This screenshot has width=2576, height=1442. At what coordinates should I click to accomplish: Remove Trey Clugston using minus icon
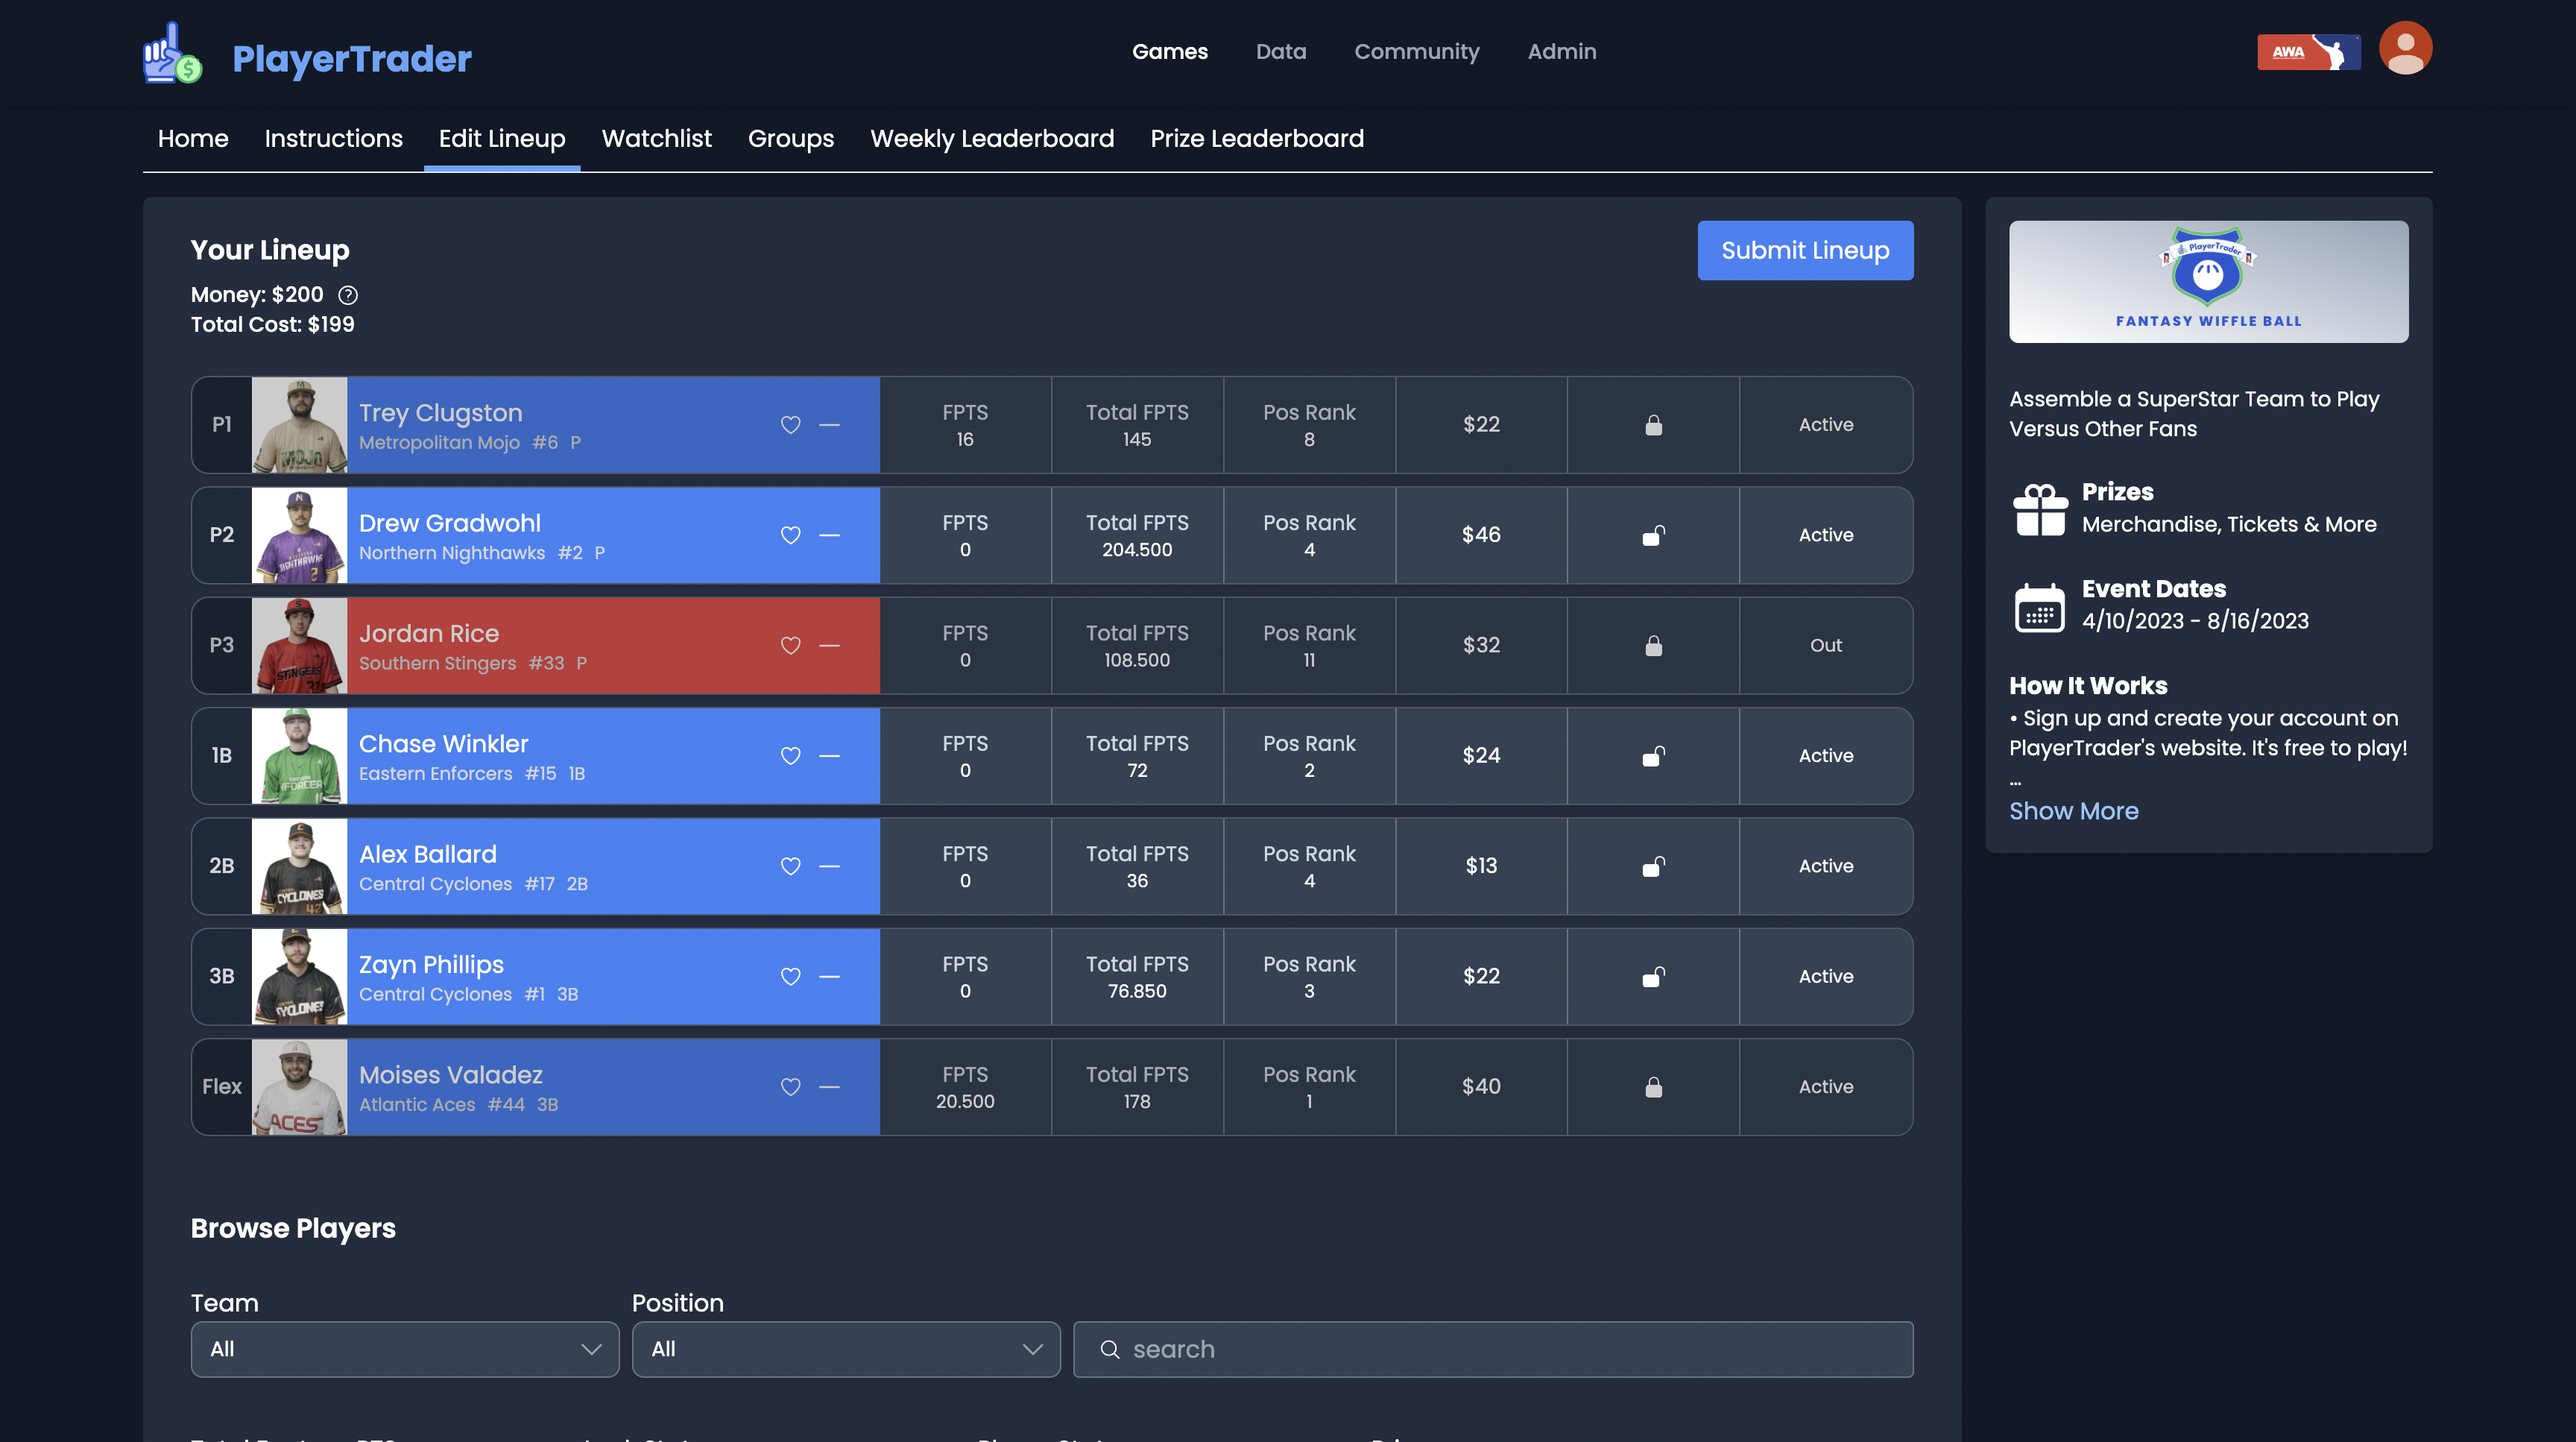click(829, 425)
